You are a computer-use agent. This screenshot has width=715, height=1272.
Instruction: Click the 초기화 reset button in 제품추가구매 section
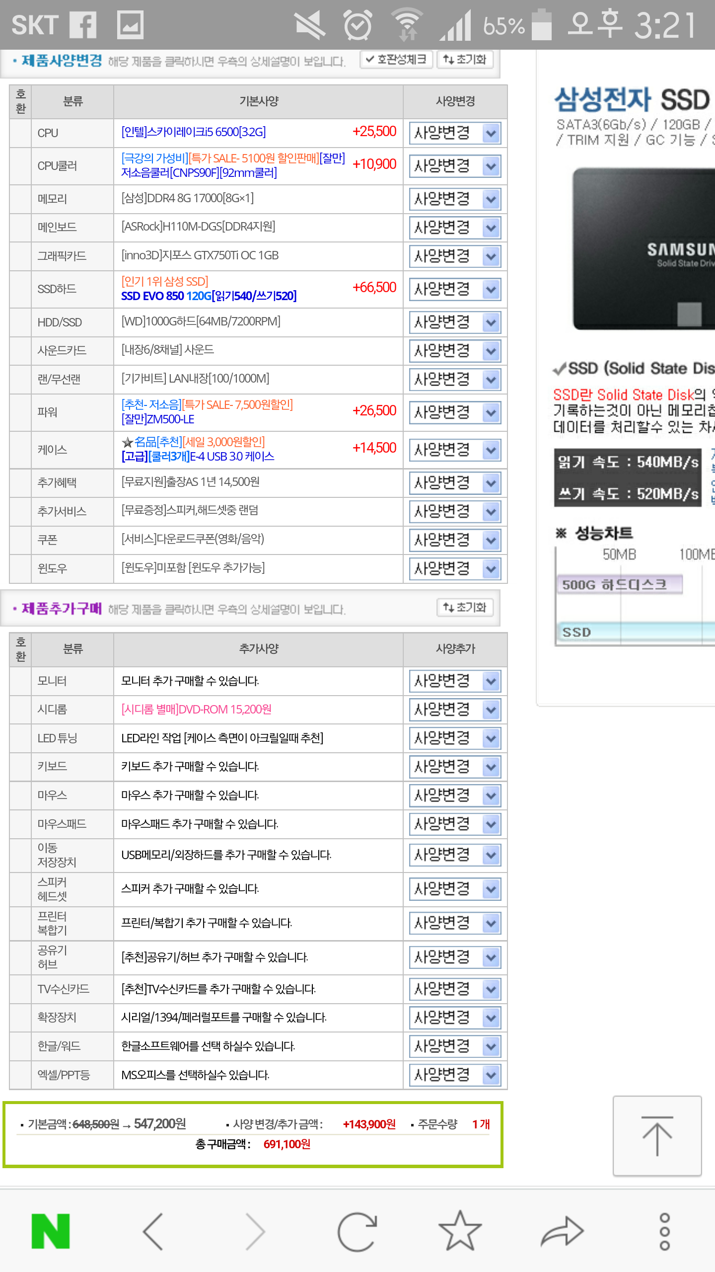pyautogui.click(x=465, y=607)
